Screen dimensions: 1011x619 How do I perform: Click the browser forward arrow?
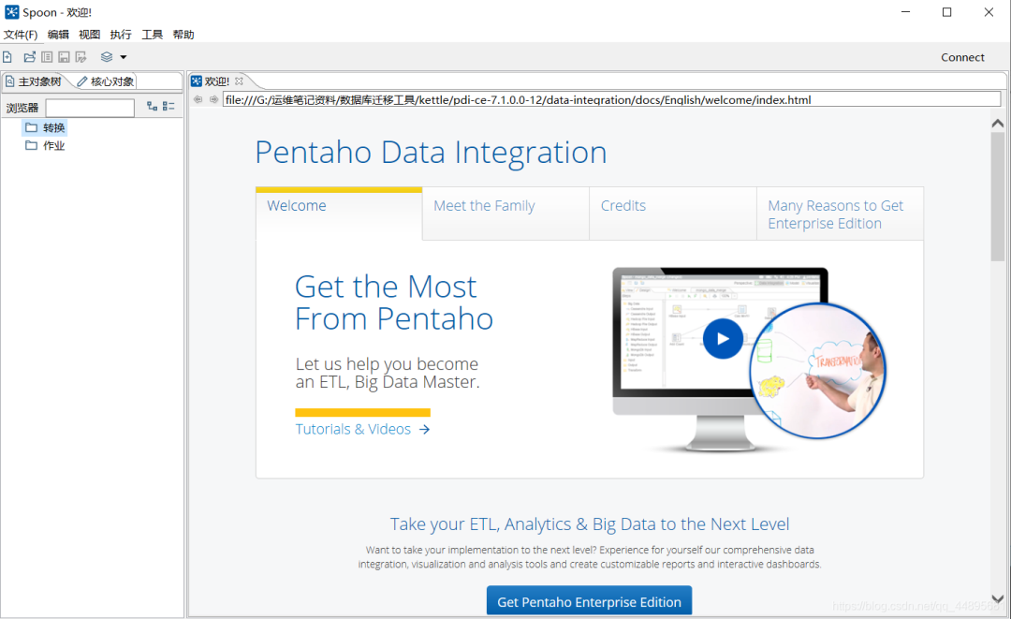point(213,99)
